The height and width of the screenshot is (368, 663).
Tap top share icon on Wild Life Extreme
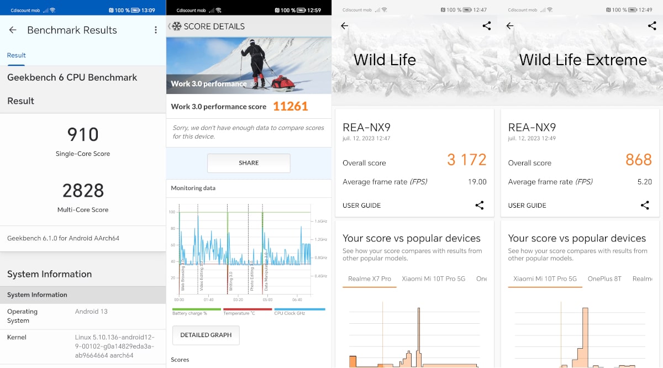coord(652,26)
